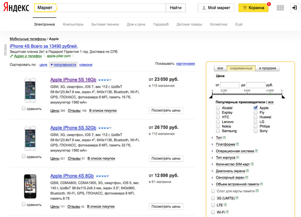This screenshot has width=301, height=217.
Task: Click help icon beside Тип корпуса
Action: pos(238,158)
